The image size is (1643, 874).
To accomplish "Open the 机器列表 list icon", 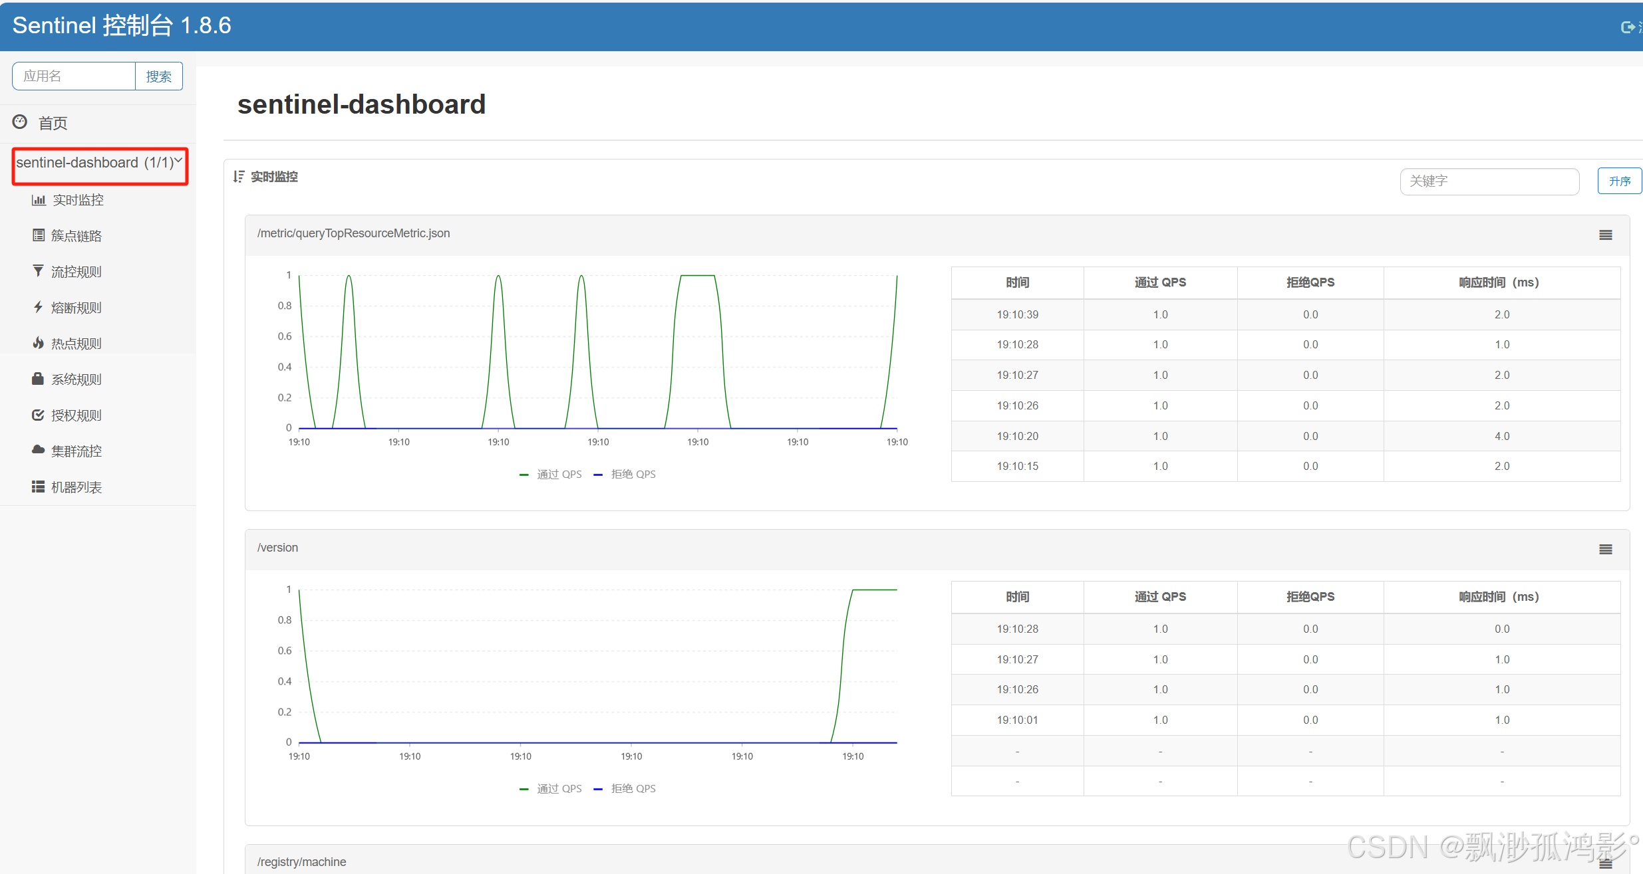I will coord(38,487).
